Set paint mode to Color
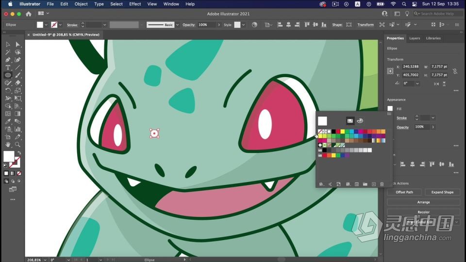Image resolution: width=466 pixels, height=262 pixels. click(6, 173)
